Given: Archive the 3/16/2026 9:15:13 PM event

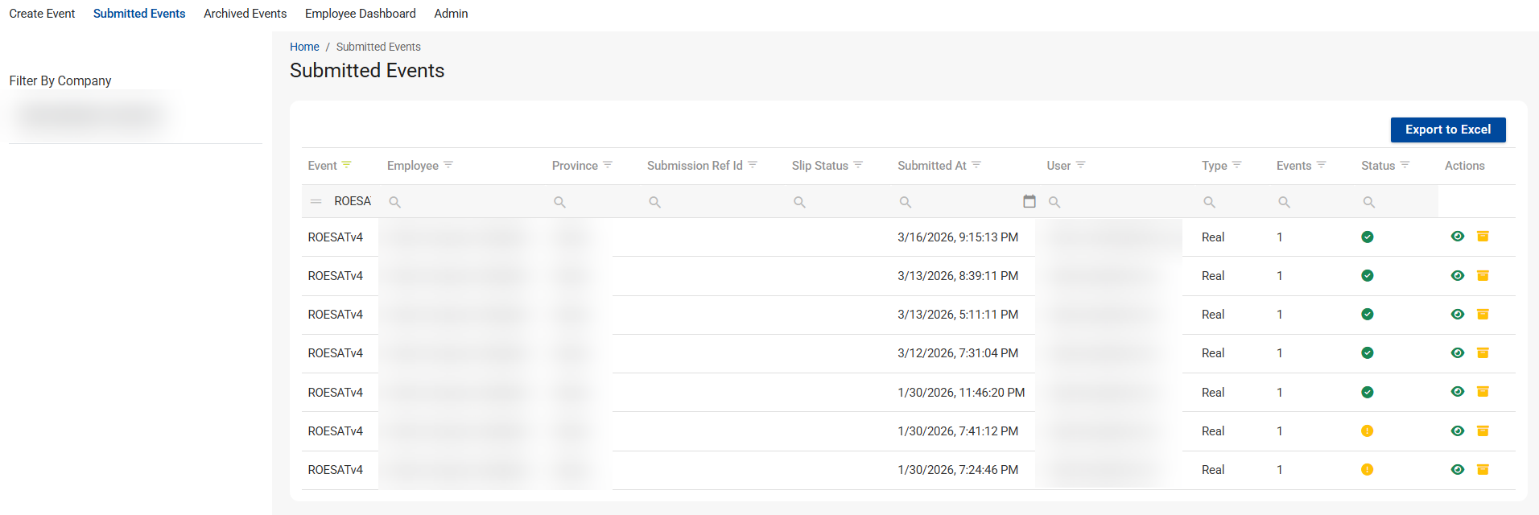Looking at the screenshot, I should coord(1483,237).
